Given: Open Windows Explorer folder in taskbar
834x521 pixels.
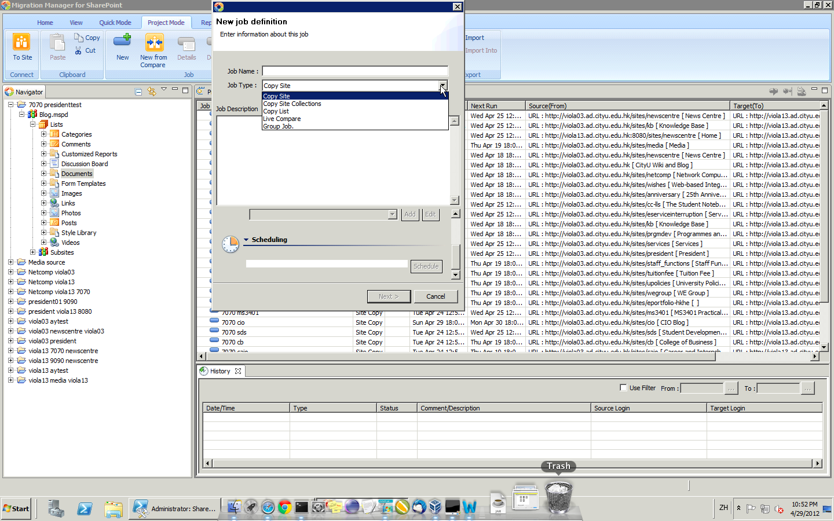Looking at the screenshot, I should [x=114, y=508].
